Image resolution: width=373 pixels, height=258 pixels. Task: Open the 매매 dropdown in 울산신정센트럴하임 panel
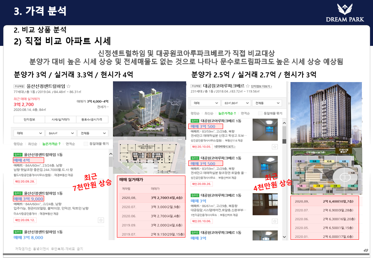pyautogui.click(x=29, y=133)
